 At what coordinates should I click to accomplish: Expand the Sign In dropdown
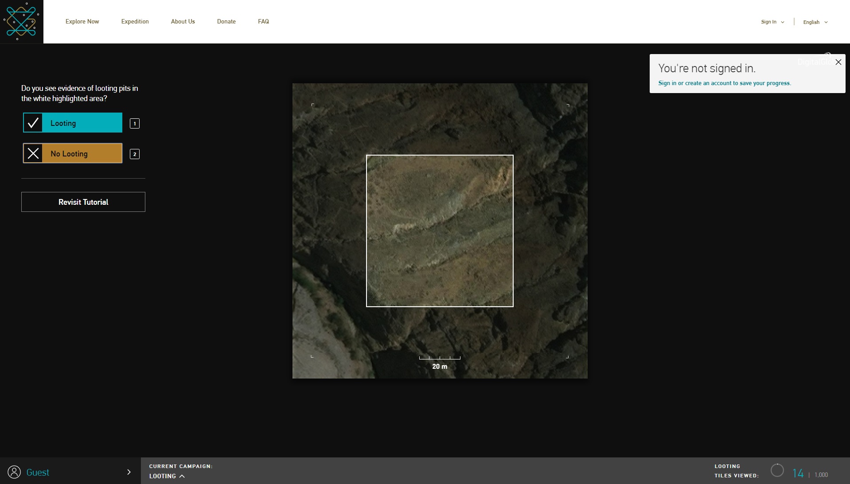[x=772, y=22]
